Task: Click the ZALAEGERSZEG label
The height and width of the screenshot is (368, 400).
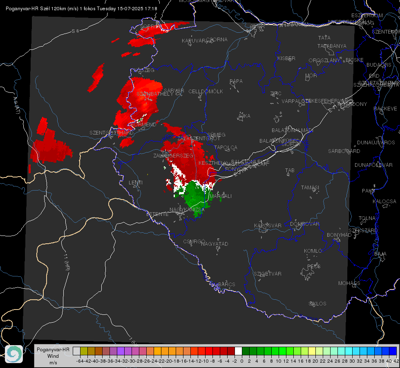Action: click(173, 155)
